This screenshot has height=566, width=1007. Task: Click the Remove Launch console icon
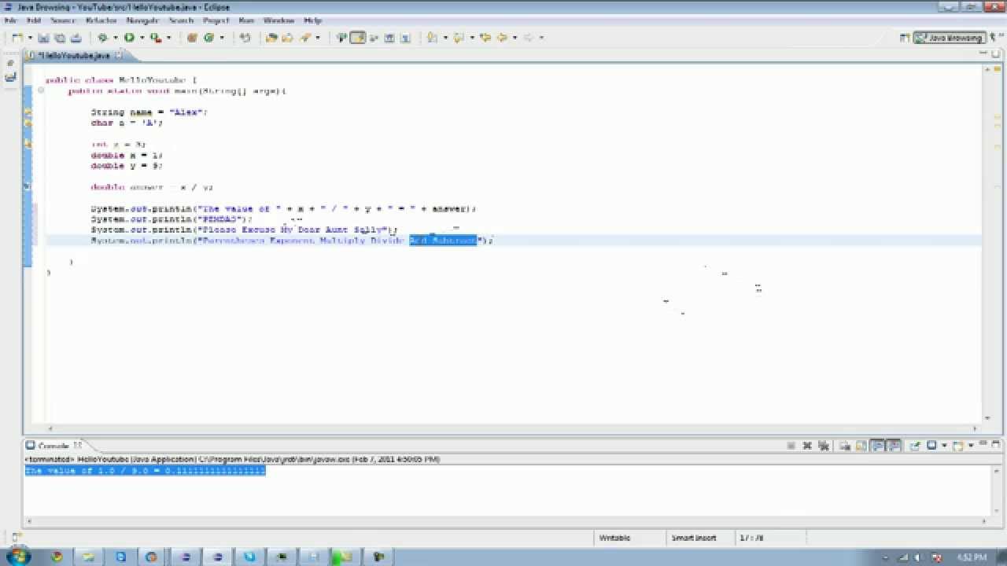[x=807, y=446]
